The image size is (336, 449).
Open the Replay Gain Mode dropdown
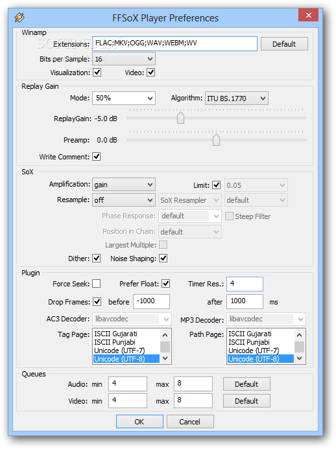(124, 98)
